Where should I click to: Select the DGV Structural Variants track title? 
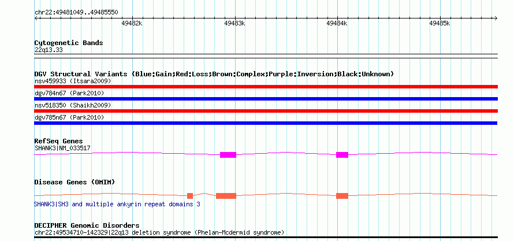tap(214, 74)
